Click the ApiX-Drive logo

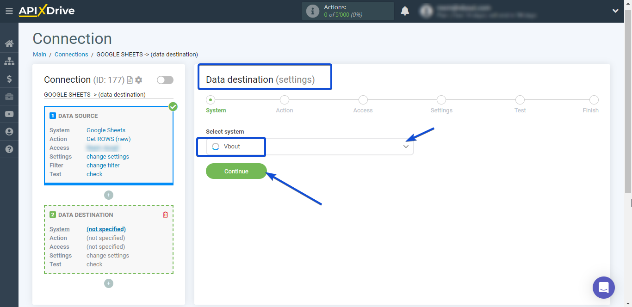point(46,11)
